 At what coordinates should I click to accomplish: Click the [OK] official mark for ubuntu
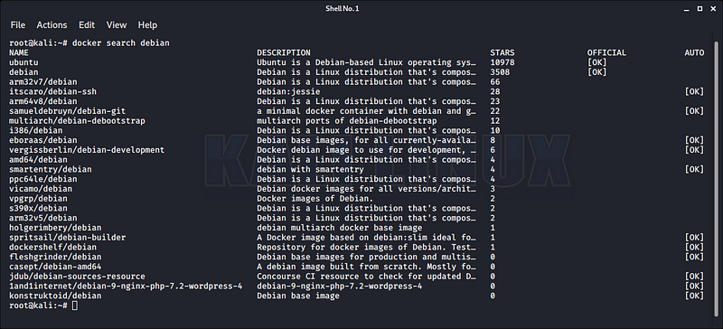[597, 62]
